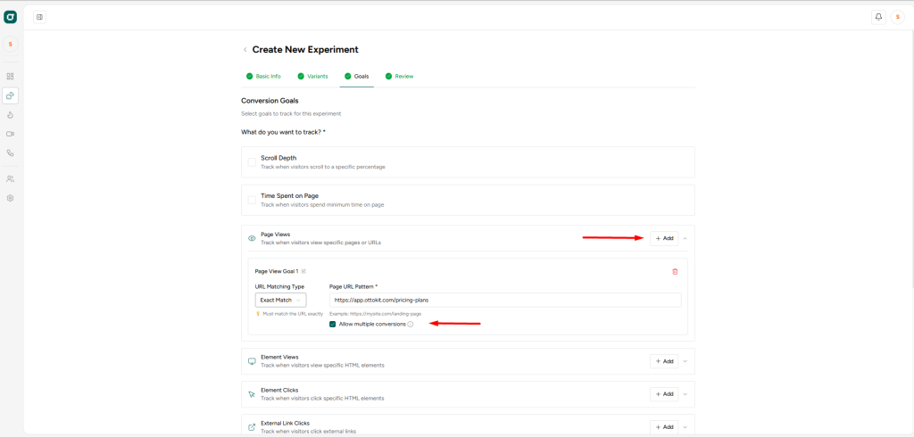Click the external link icon beside External Link Clicks
This screenshot has height=437, width=914.
252,427
